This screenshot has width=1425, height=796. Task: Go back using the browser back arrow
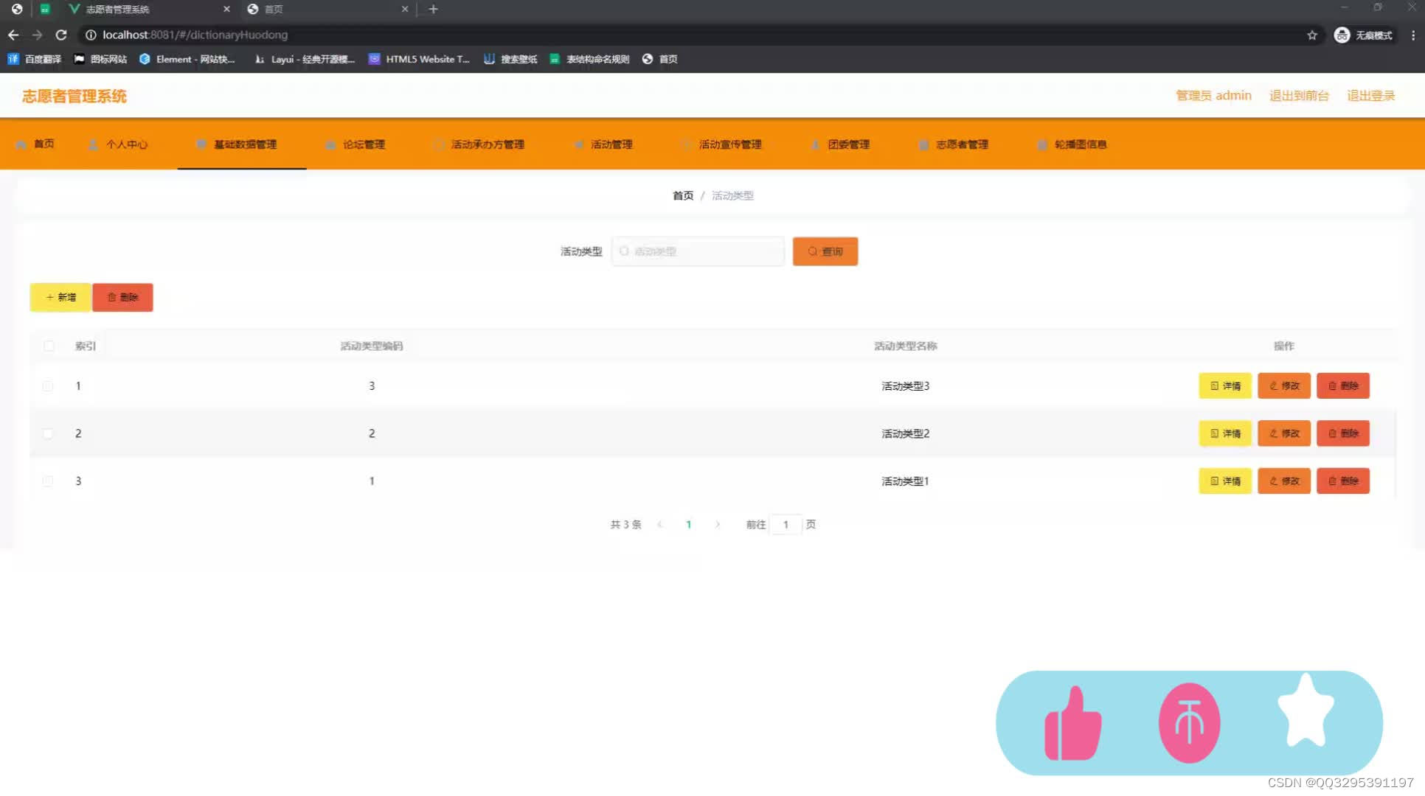click(x=13, y=35)
